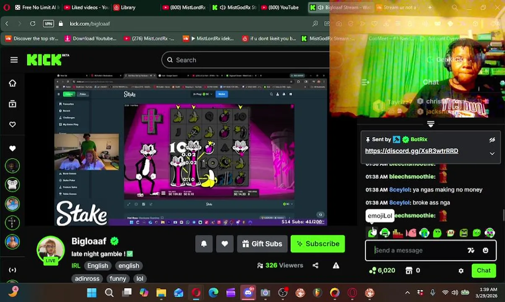Image resolution: width=505 pixels, height=302 pixels.
Task: Click the 6,020 channel points
Action: point(382,271)
